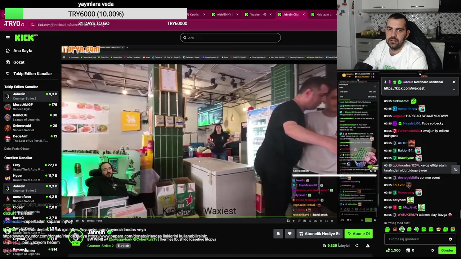
Task: Click the Counter-Strike 2 category link
Action: (100, 246)
